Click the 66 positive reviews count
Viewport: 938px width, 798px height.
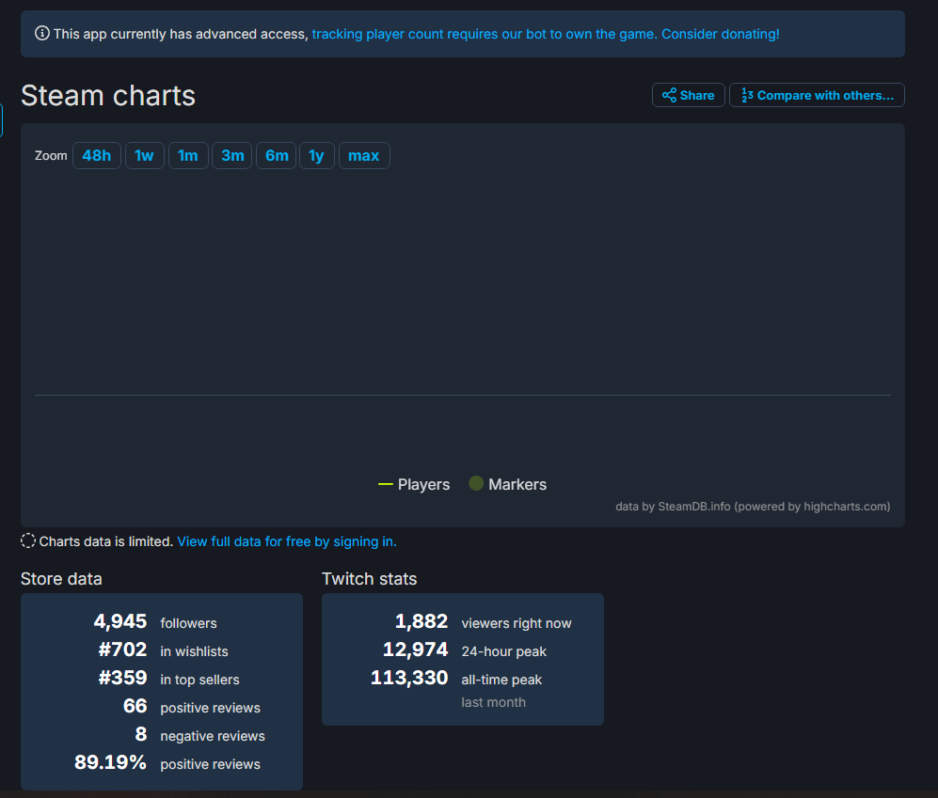click(135, 706)
